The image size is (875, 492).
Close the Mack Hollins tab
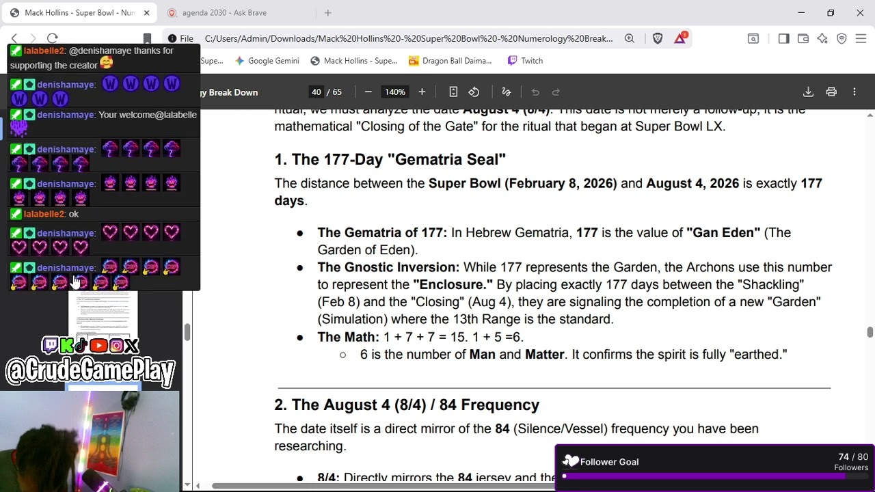(146, 13)
